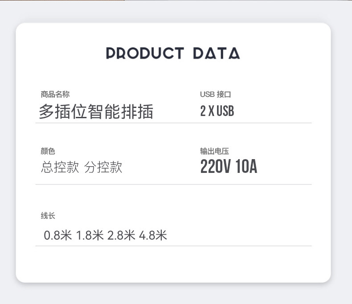The image size is (352, 304).
Task: Click the divider line under the cable lengths
Action: pyautogui.click(x=173, y=245)
